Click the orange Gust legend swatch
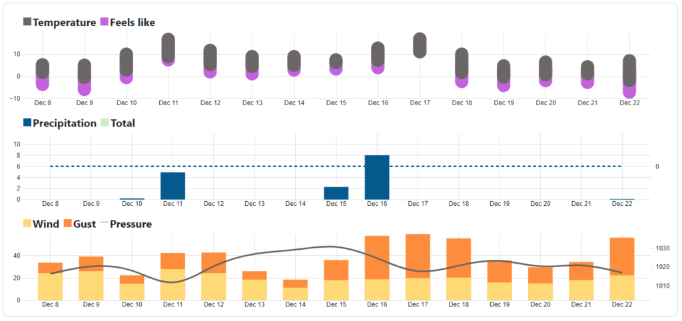 tap(68, 224)
